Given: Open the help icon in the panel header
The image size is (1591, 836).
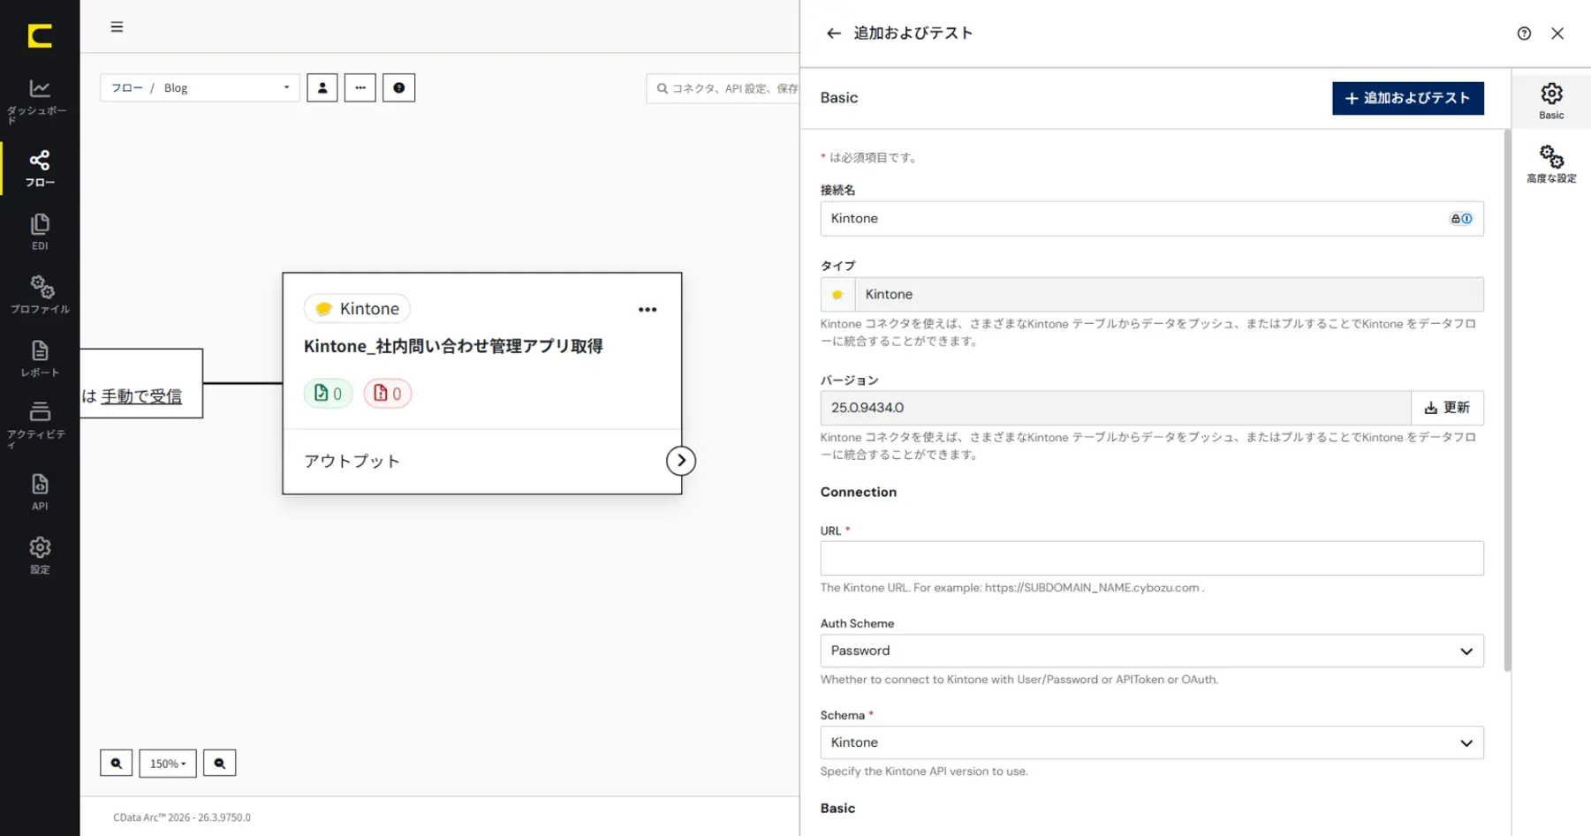Looking at the screenshot, I should 1524,34.
